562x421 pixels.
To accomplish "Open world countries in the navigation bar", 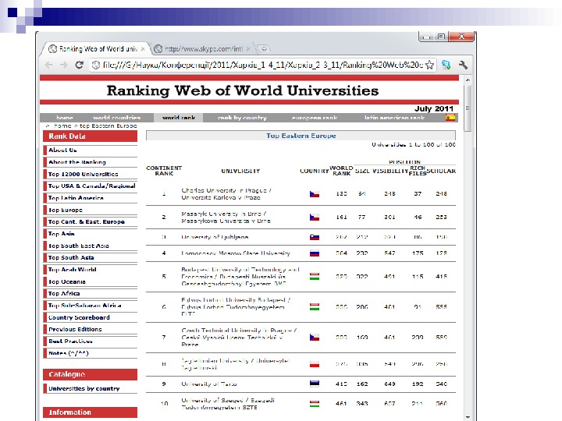I will 116,118.
